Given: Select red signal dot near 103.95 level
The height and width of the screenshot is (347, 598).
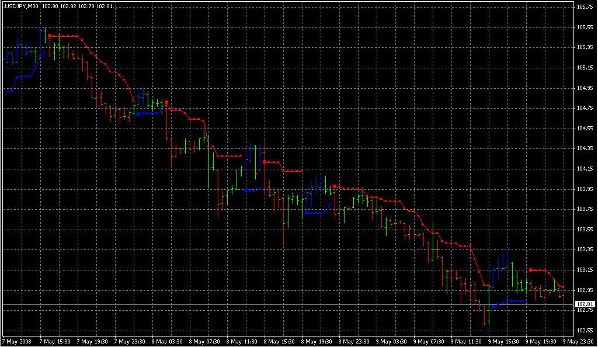Looking at the screenshot, I should 334,186.
